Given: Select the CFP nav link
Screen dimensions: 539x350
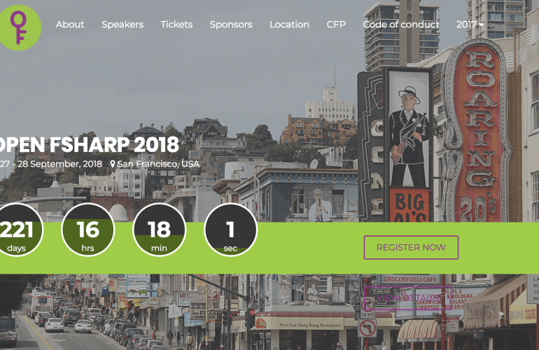Looking at the screenshot, I should tap(336, 24).
